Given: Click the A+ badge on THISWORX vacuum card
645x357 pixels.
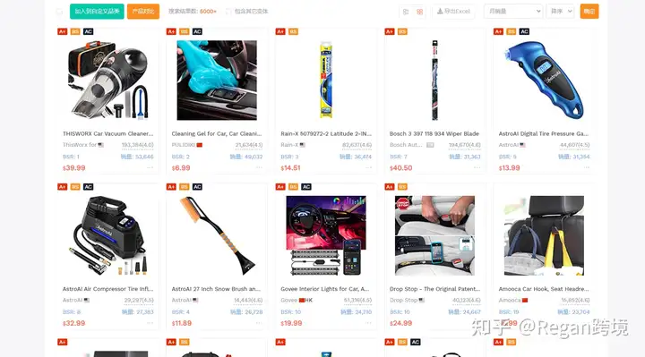Looking at the screenshot, I should (x=62, y=31).
